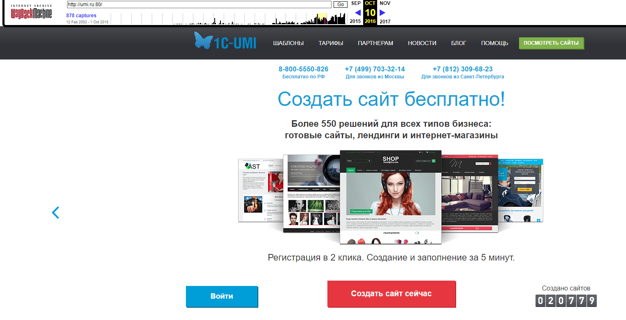Click the blue child car seat template thumbnail
Image resolution: width=626 pixels, height=320 pixels.
click(520, 190)
